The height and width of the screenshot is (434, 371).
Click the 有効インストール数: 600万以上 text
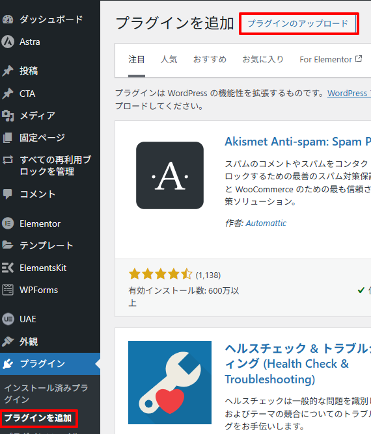click(184, 297)
